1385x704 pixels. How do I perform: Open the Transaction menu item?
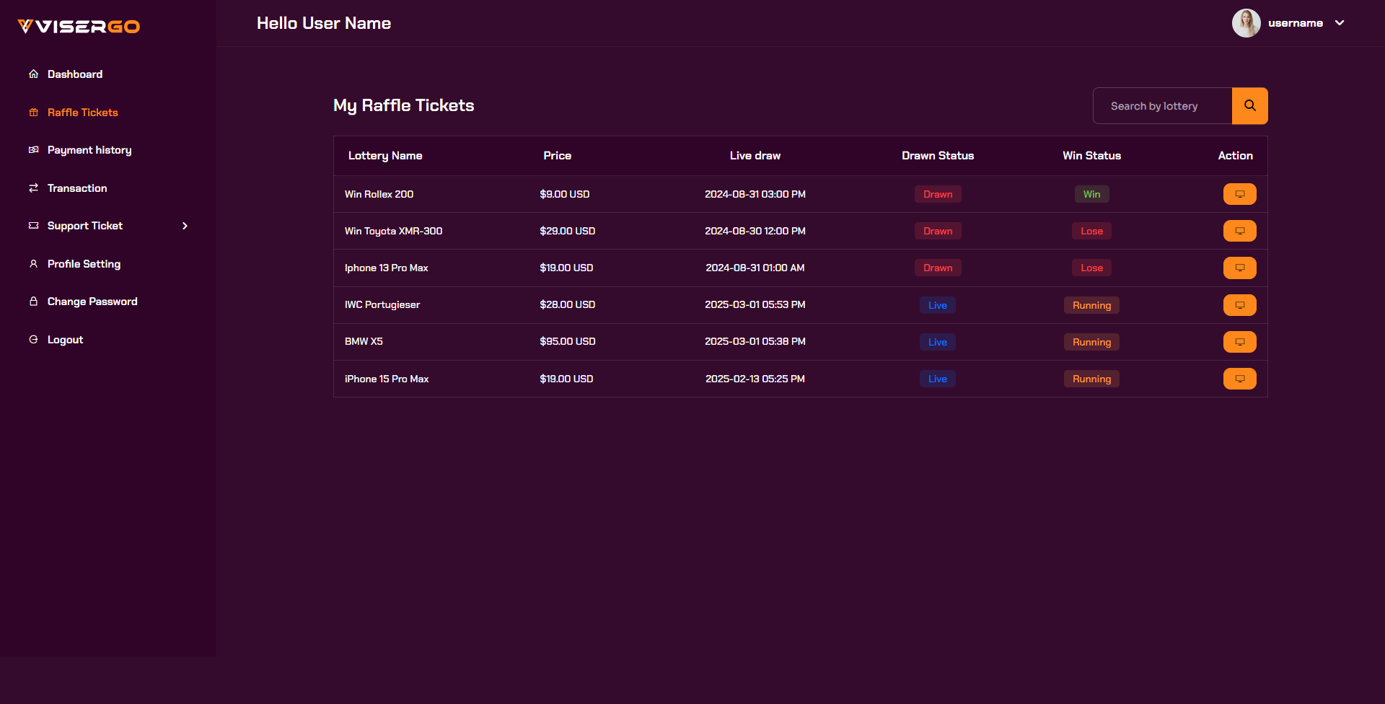coord(77,188)
